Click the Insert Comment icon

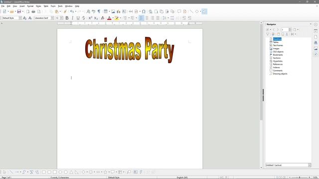pyautogui.click(x=179, y=11)
